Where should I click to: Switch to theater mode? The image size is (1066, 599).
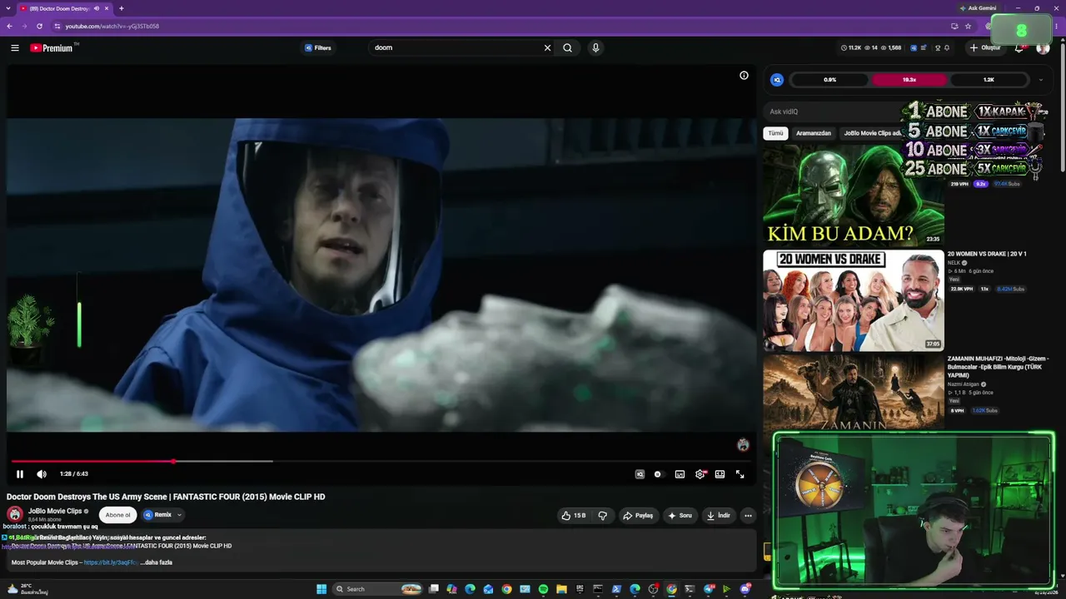click(720, 474)
